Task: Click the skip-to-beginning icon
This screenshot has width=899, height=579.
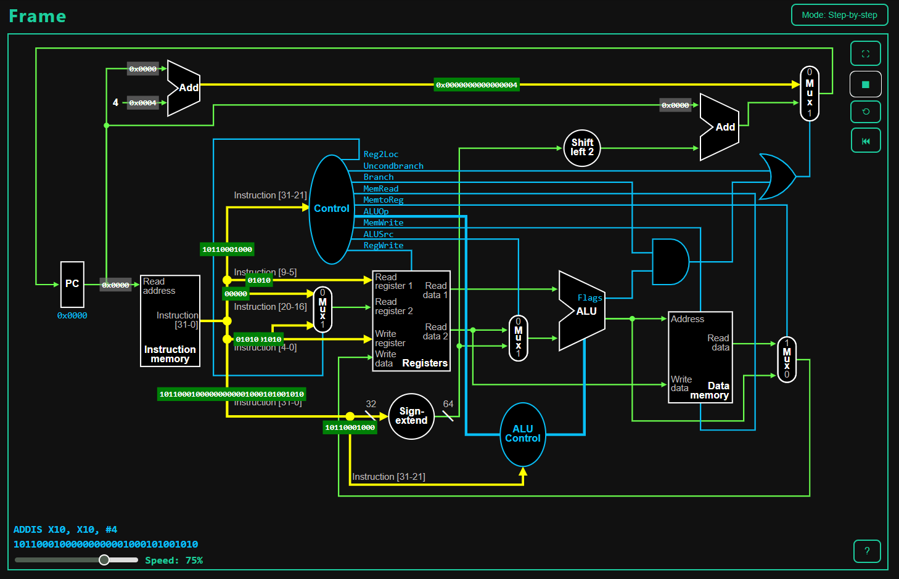Action: [865, 140]
